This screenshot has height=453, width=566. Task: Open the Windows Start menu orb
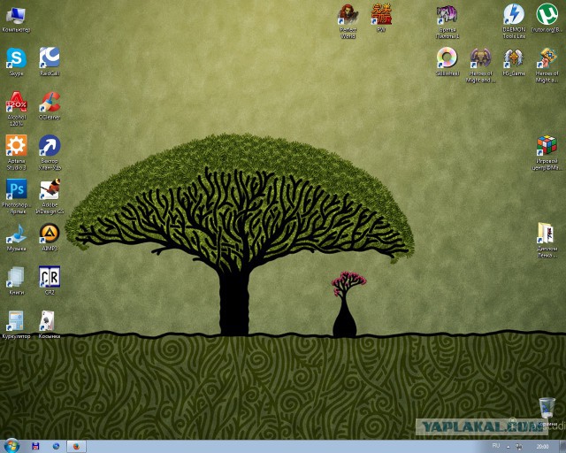tap(11, 446)
